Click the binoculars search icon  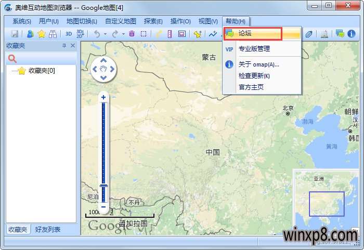click(x=53, y=34)
